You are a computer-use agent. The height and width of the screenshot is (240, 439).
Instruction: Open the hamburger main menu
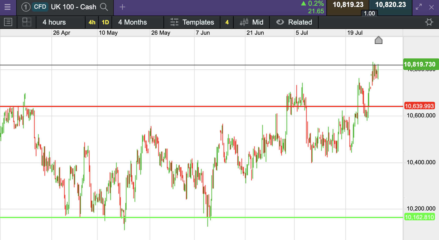point(8,7)
